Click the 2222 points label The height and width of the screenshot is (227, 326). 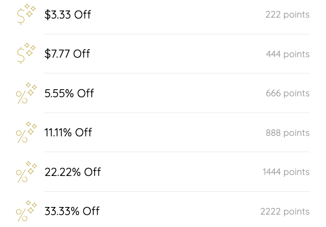(285, 212)
